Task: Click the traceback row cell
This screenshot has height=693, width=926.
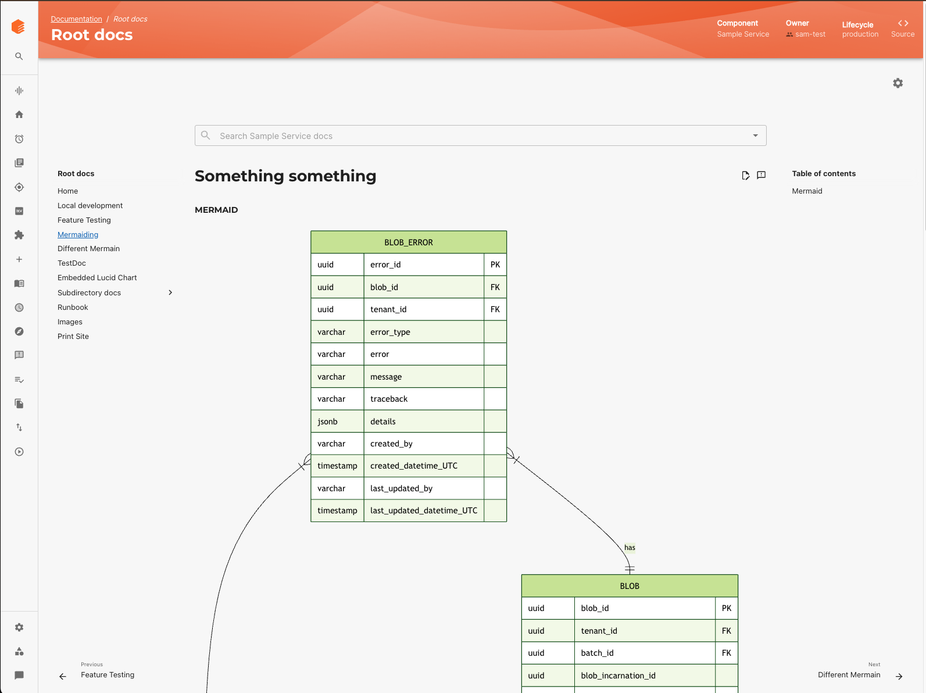Action: click(x=424, y=399)
